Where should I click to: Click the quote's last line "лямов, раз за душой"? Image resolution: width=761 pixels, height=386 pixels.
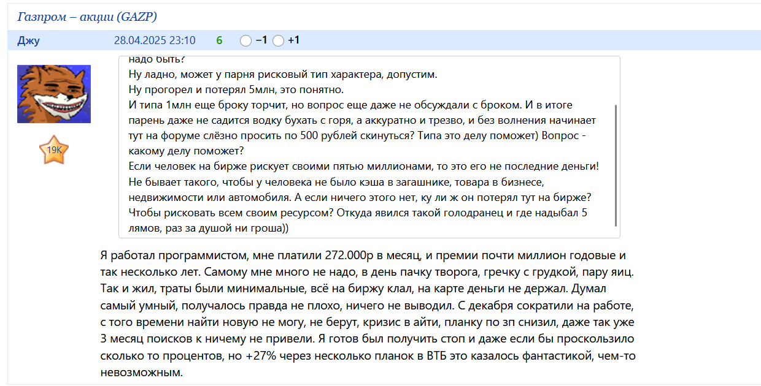(209, 228)
